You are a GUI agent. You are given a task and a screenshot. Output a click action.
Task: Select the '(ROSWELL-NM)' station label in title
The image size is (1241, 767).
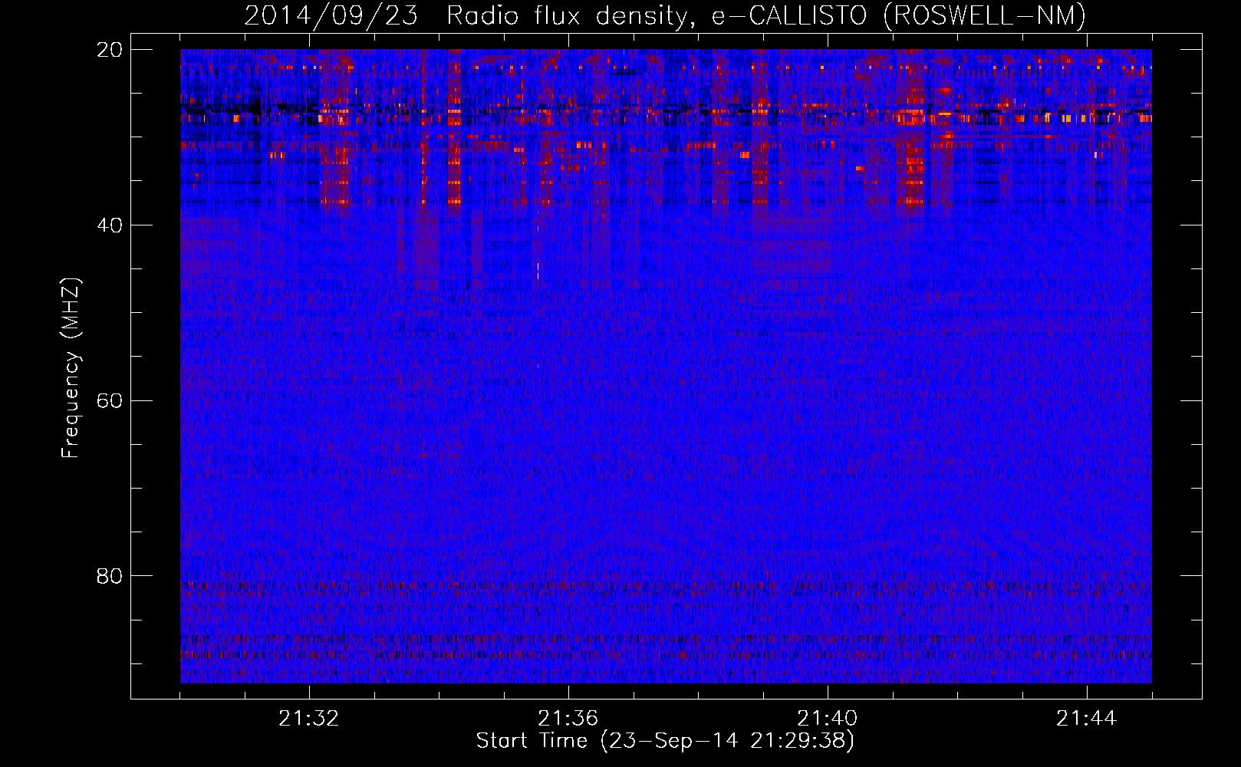[985, 15]
